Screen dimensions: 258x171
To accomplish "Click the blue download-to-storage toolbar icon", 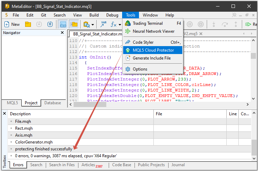I will pos(50,24).
